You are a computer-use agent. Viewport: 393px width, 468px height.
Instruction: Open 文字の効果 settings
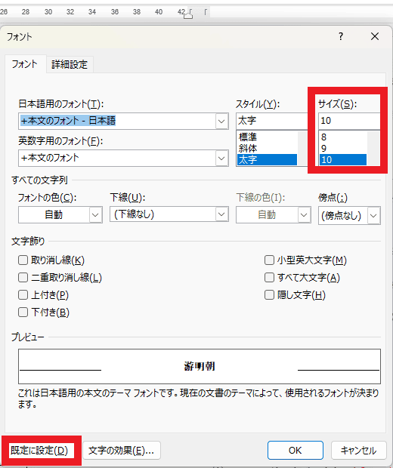(122, 451)
